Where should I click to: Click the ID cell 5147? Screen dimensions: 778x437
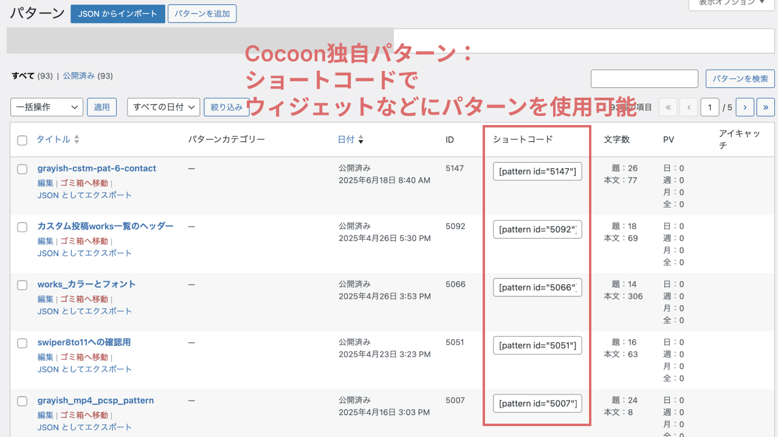click(x=455, y=168)
